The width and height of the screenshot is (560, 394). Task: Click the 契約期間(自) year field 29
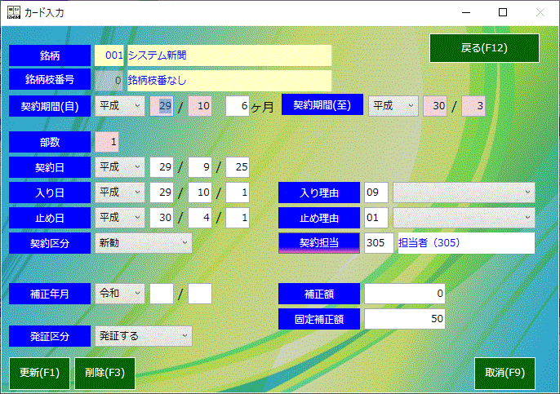[162, 106]
